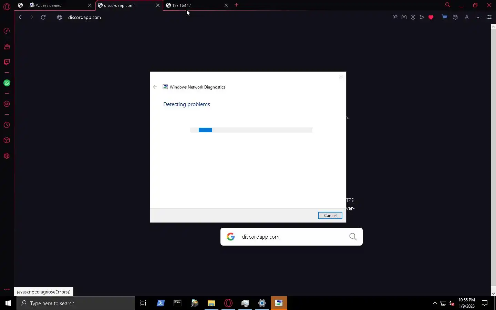Click the Google logo in search box

coord(231,237)
